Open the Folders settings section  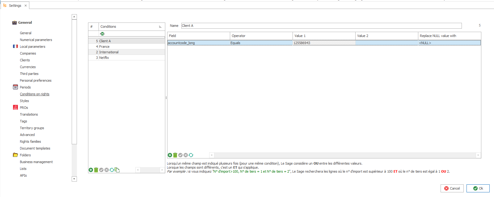(x=25, y=155)
